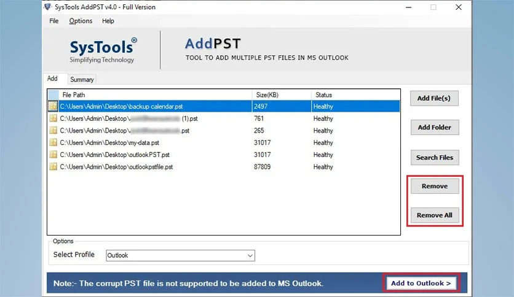Click the SysTools logo in the banner

point(103,50)
